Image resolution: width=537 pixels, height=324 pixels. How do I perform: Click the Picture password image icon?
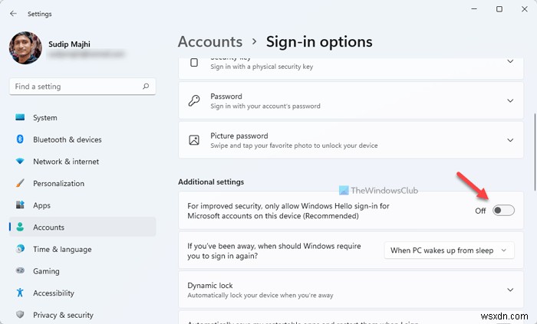click(x=194, y=140)
